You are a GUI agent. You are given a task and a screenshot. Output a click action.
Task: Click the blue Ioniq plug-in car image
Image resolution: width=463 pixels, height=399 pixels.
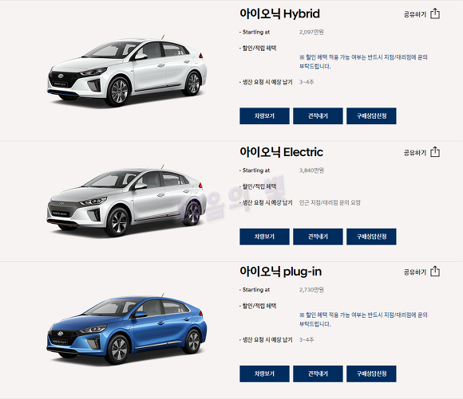[127, 329]
